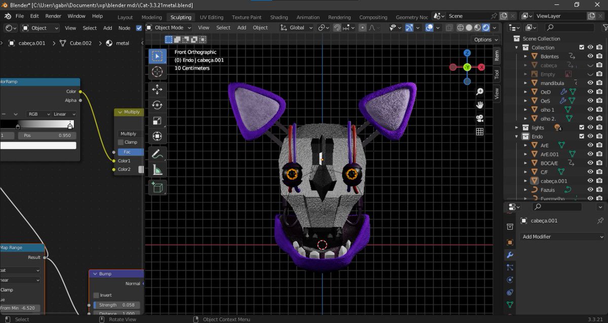Image resolution: width=608 pixels, height=323 pixels.
Task: Switch to orthographic/perspective grid icon
Action: point(479,132)
